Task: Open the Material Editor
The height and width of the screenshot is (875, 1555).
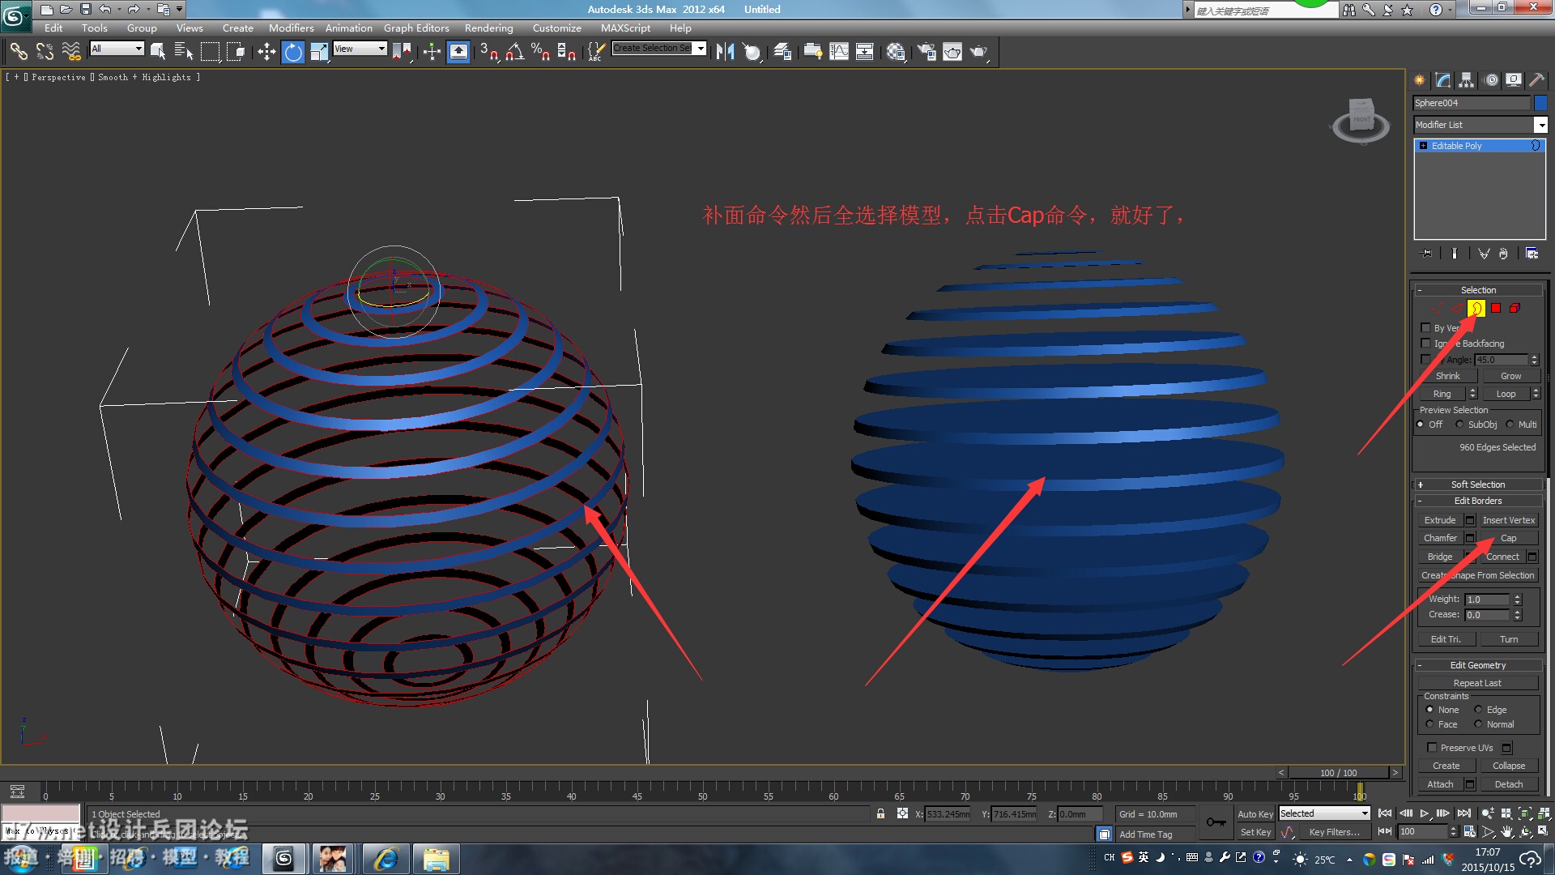Action: [x=896, y=52]
